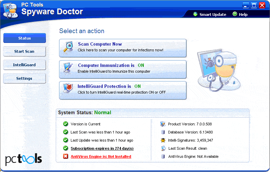Select the Status tab in sidebar
The height and width of the screenshot is (172, 270).
pyautogui.click(x=25, y=38)
